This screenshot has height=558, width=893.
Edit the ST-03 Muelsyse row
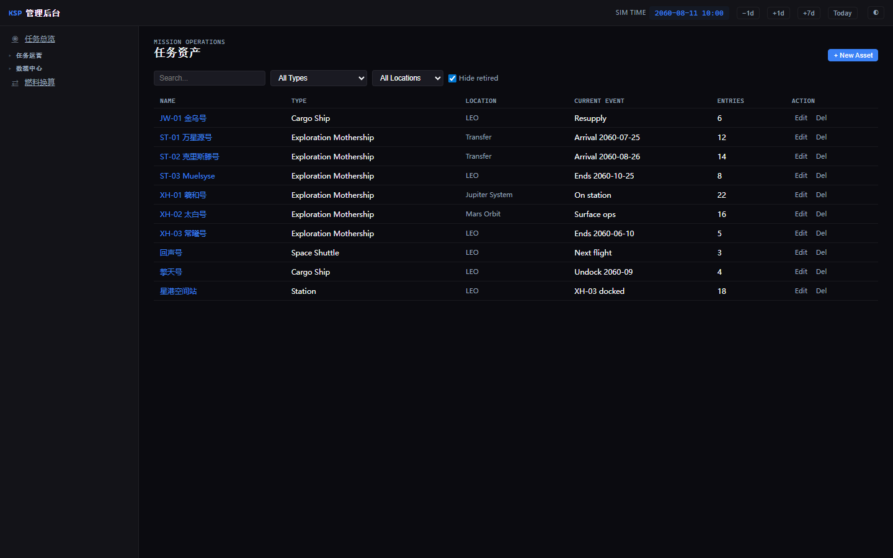(801, 175)
